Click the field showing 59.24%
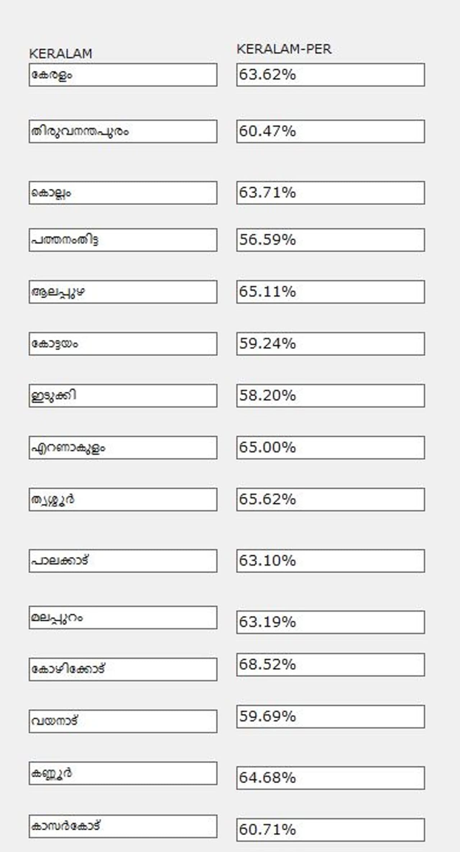The height and width of the screenshot is (852, 460). (x=330, y=344)
